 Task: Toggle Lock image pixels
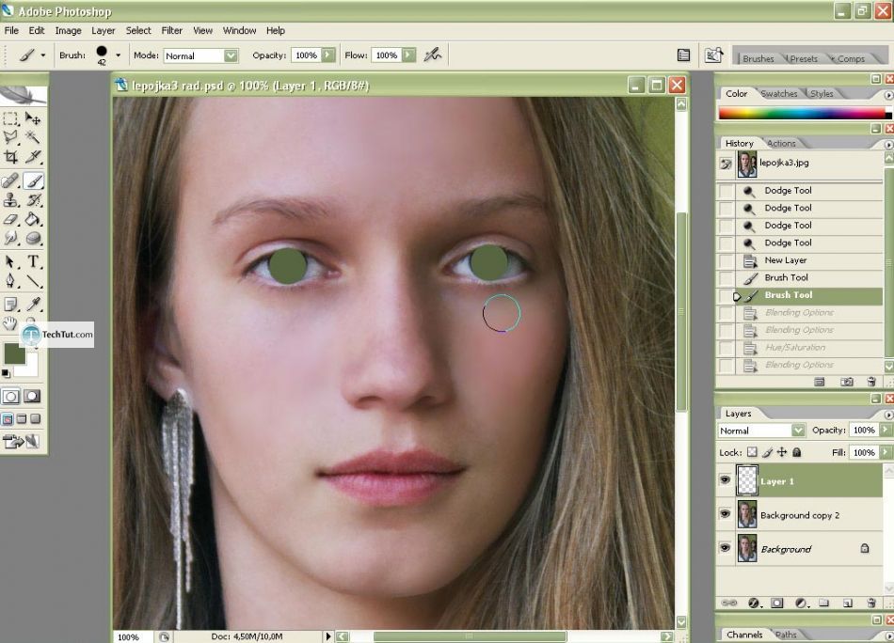pyautogui.click(x=767, y=452)
